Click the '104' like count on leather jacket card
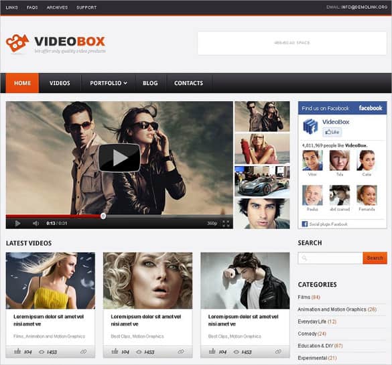This screenshot has height=365, width=392. 222,352
